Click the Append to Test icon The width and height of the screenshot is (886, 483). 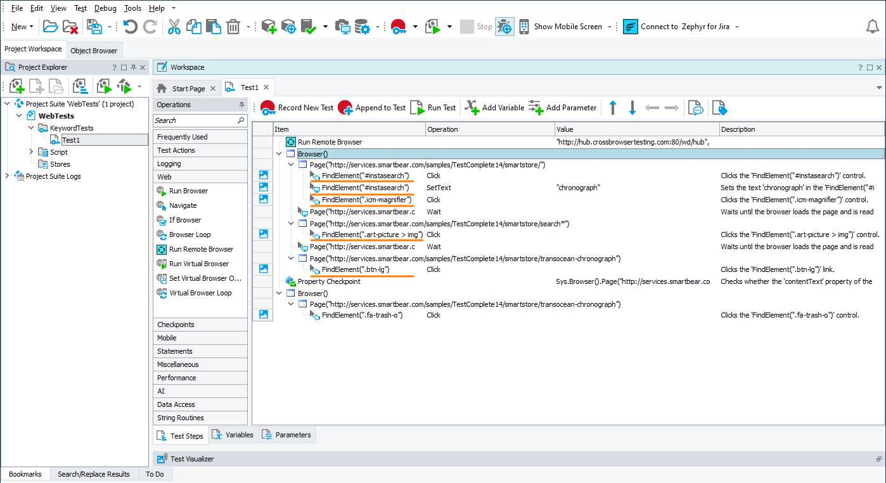tap(345, 107)
